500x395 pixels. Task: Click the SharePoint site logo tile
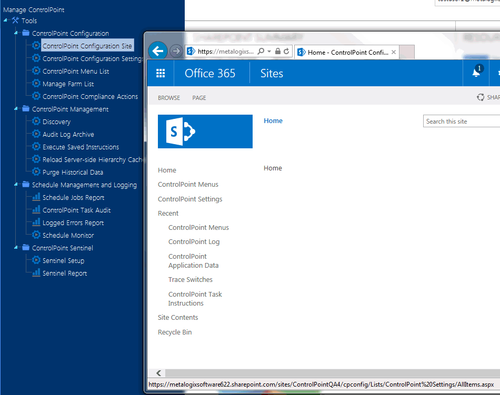pyautogui.click(x=205, y=130)
